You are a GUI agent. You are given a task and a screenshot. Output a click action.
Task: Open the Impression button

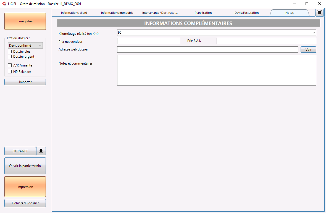click(x=25, y=187)
